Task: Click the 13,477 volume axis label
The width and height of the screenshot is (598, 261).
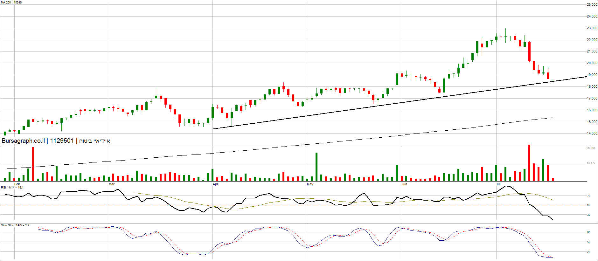Action: (591, 163)
